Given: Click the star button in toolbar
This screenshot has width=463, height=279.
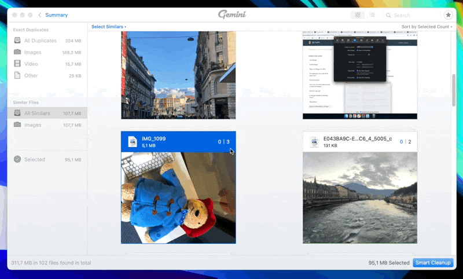Looking at the screenshot, I should coord(448,15).
